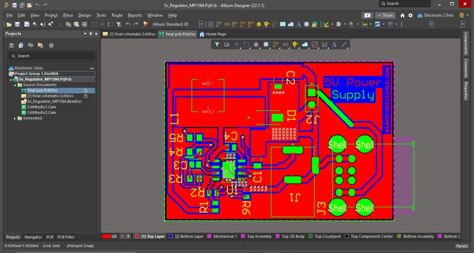Click the Open document icon in the toolbar
The width and height of the screenshot is (474, 253).
[x=9, y=24]
